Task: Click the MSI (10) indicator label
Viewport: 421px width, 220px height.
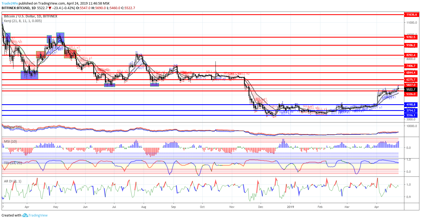Action: tap(10, 141)
